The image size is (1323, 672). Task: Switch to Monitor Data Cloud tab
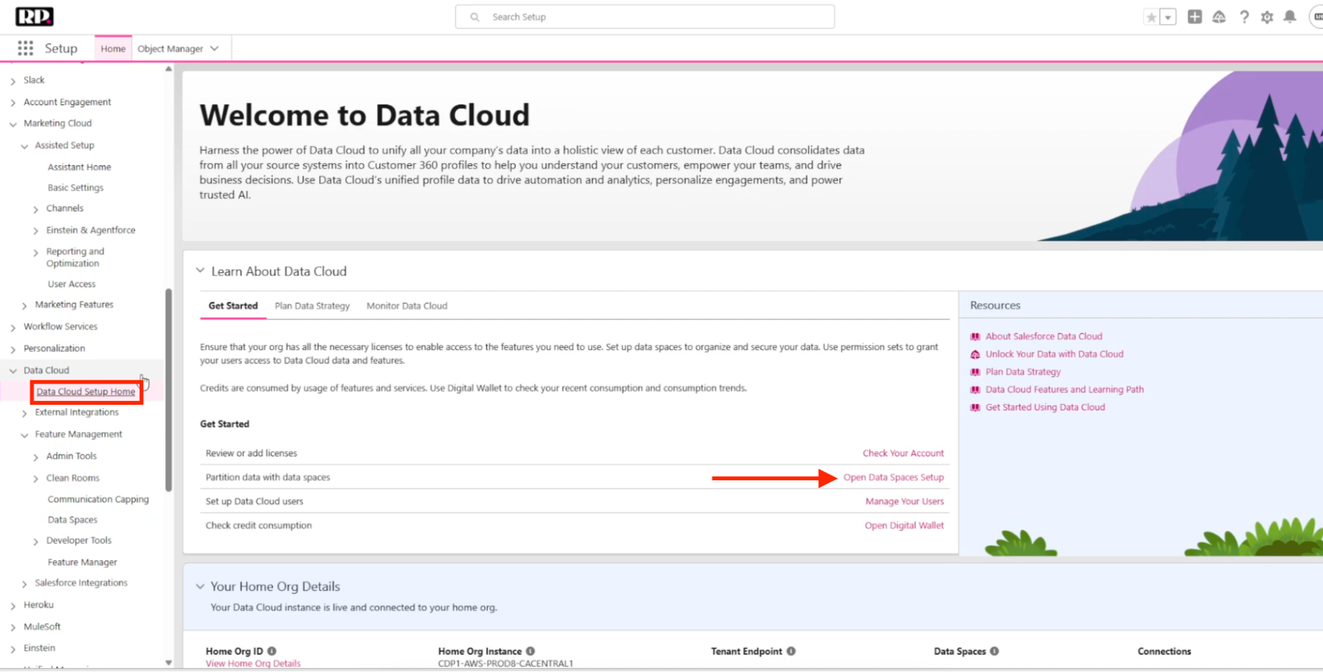pos(406,306)
